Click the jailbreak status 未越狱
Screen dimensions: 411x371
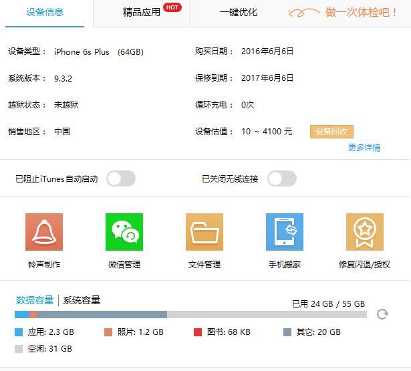66,105
